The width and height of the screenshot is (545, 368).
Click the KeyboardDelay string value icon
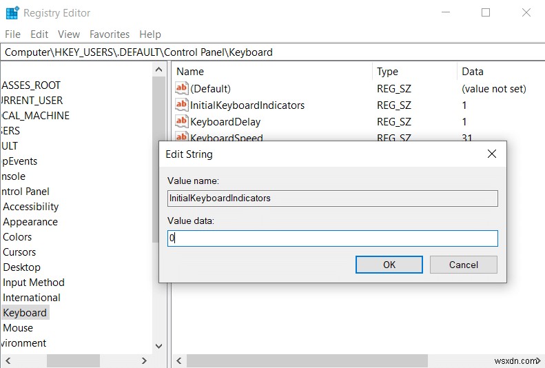[182, 122]
